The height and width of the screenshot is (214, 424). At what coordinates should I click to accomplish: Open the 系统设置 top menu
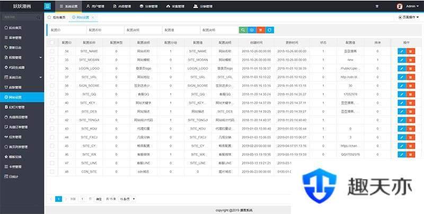point(68,6)
